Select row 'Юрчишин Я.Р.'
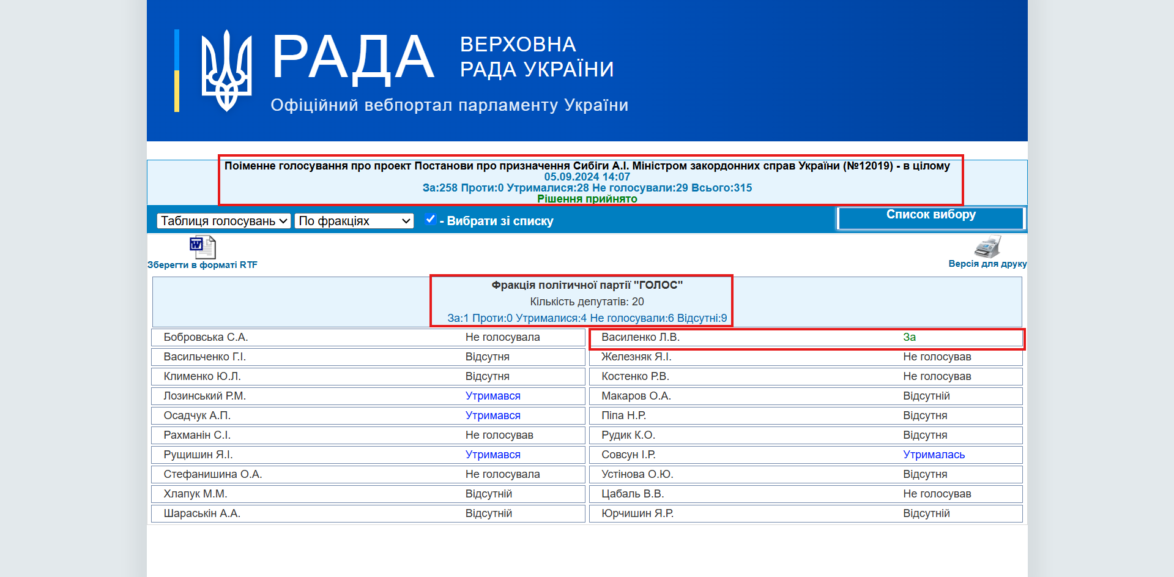Screen dimensions: 1174x577 806,513
